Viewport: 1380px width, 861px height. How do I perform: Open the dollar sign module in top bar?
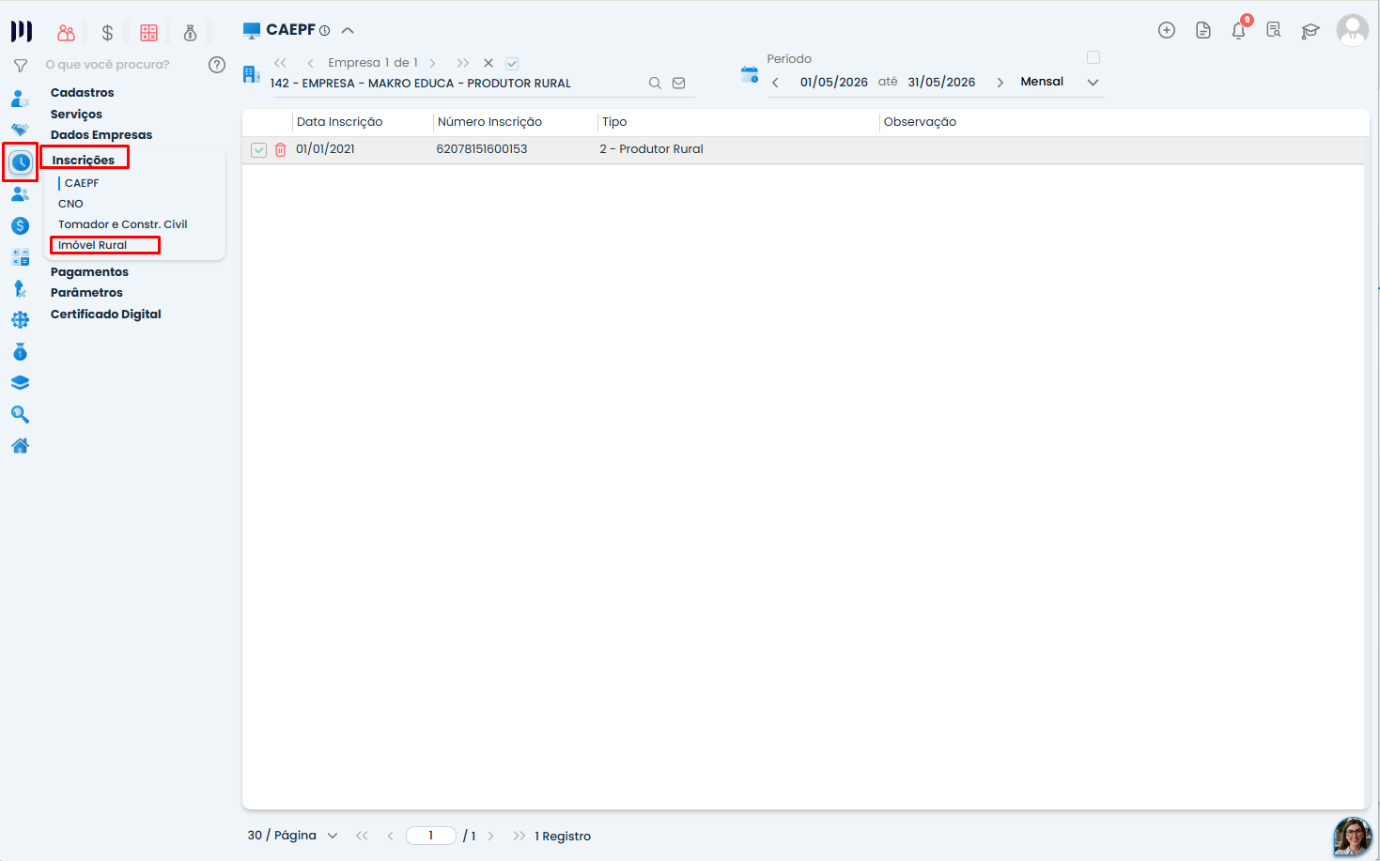tap(107, 33)
